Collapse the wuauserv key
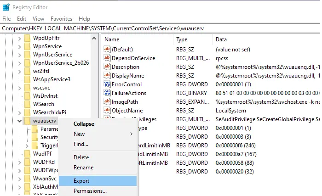Image resolution: width=322 pixels, height=196 pixels. click(x=19, y=121)
